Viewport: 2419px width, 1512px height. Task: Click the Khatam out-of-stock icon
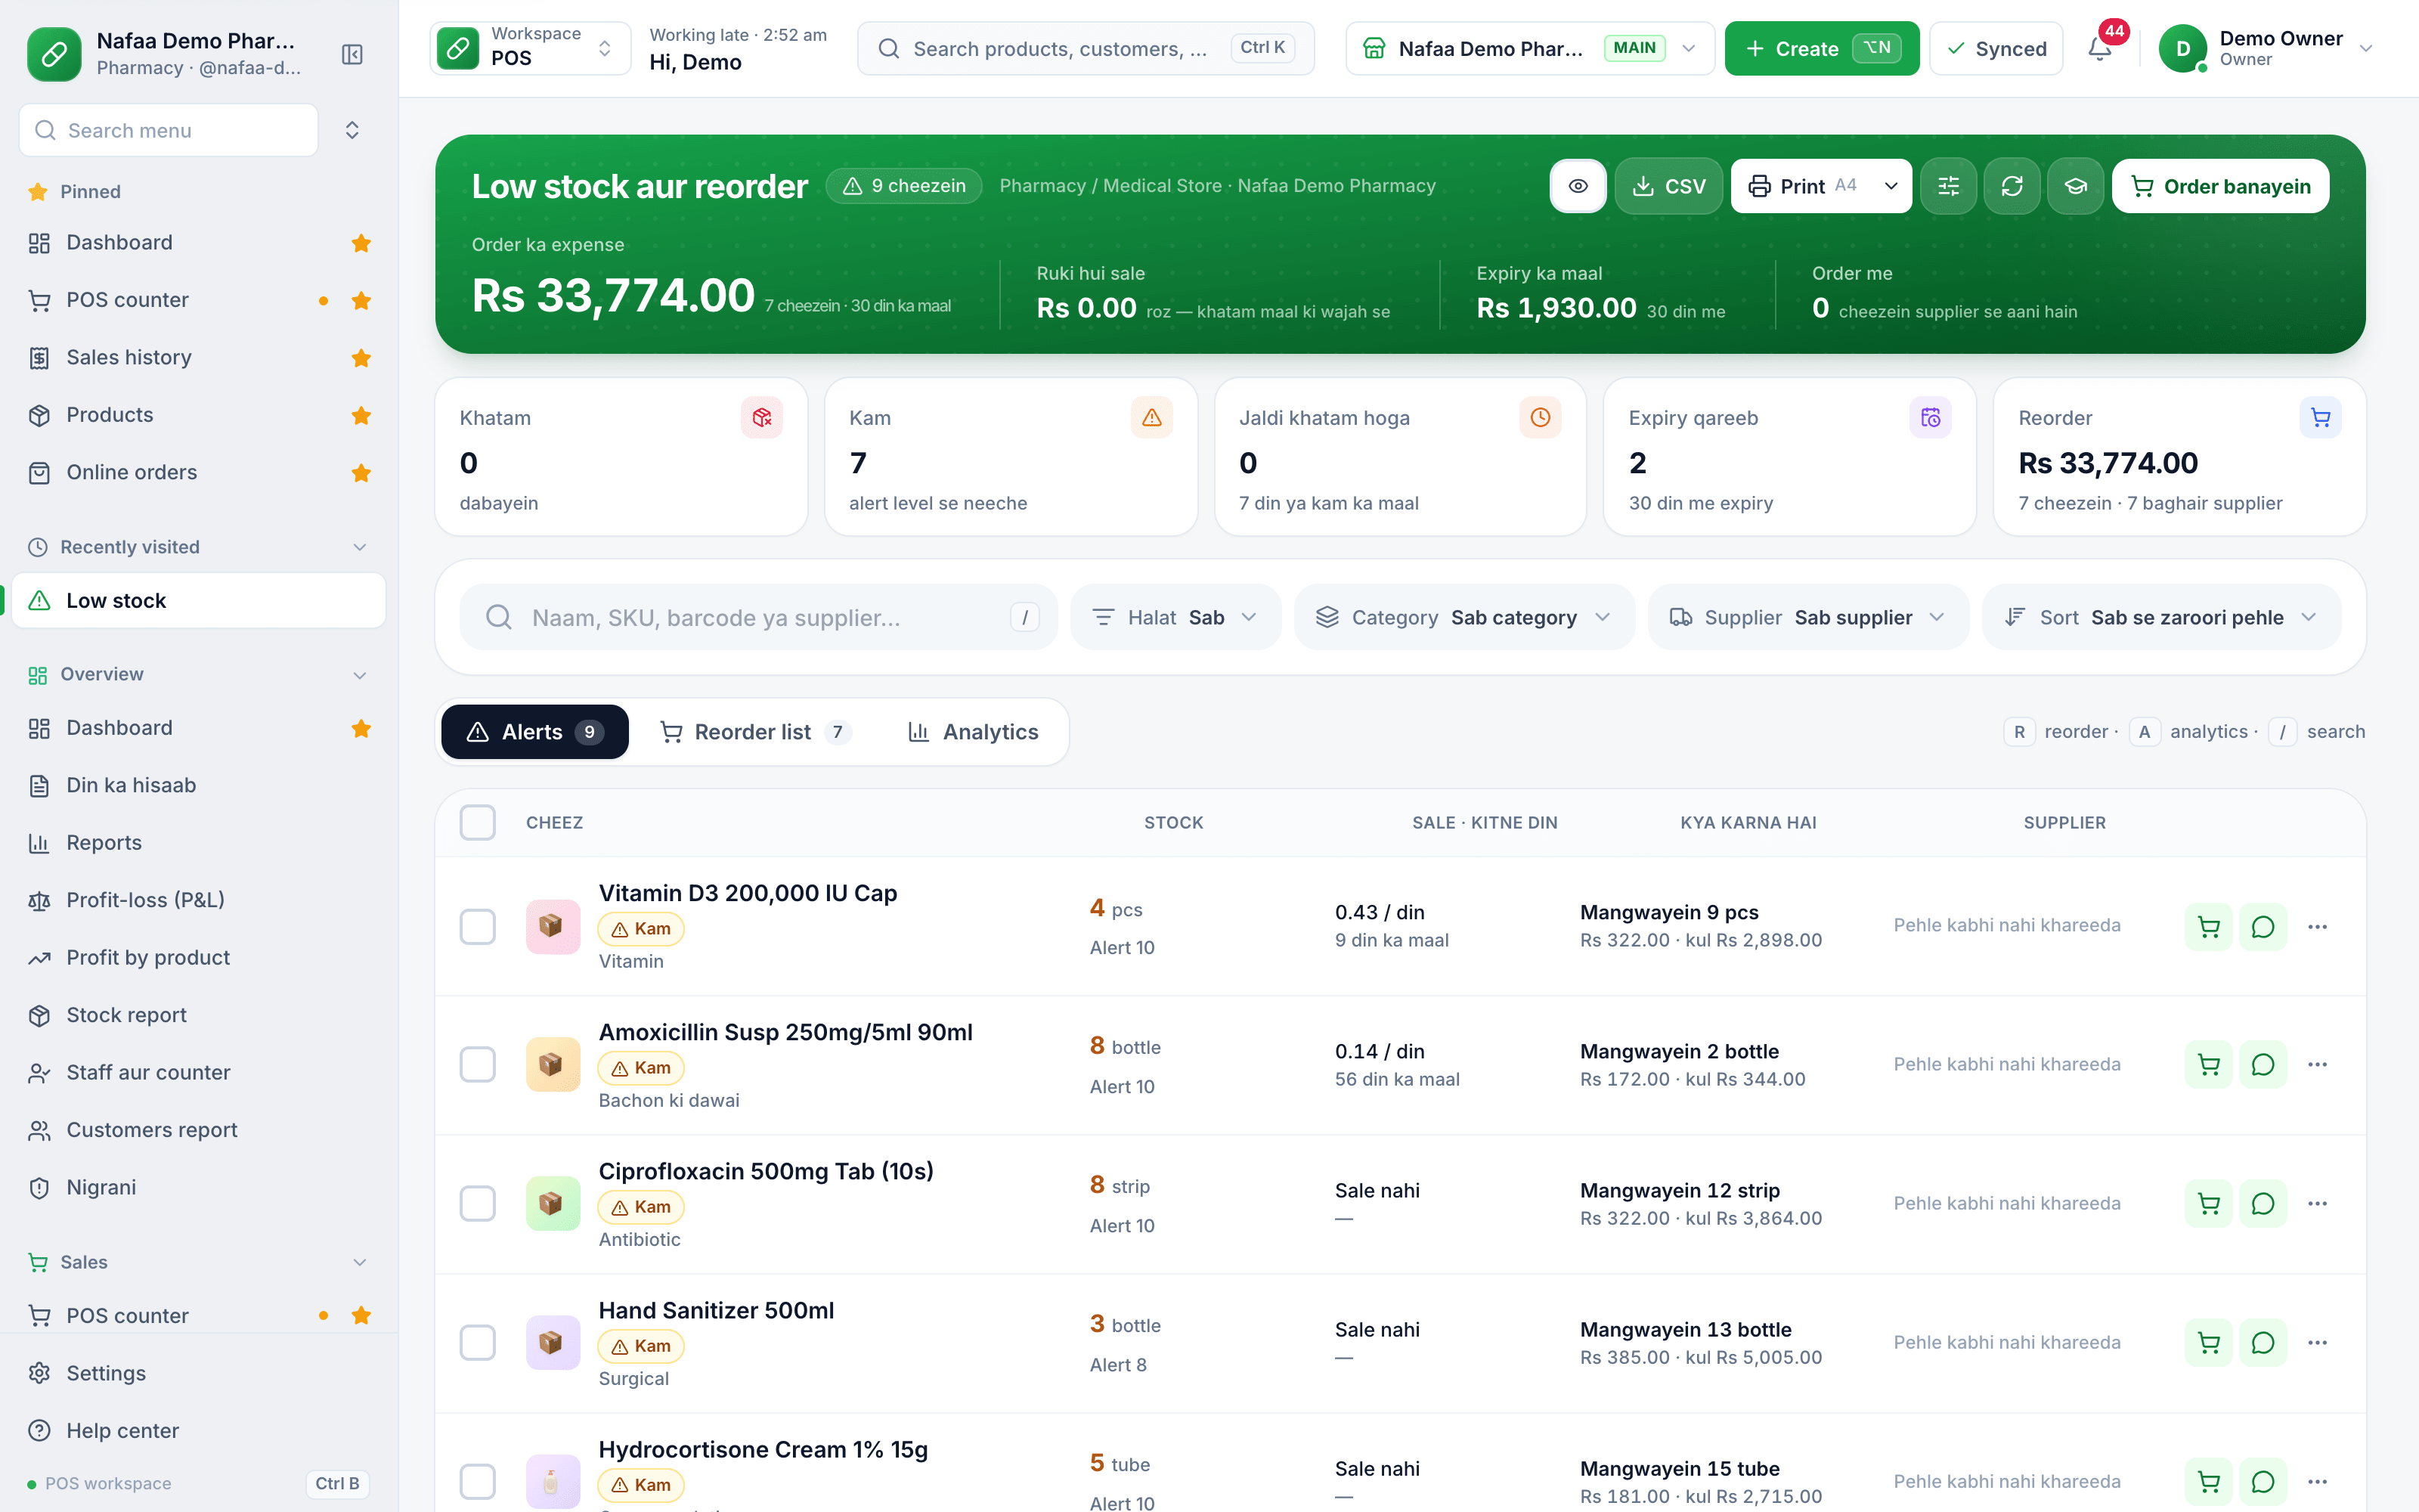click(x=762, y=417)
